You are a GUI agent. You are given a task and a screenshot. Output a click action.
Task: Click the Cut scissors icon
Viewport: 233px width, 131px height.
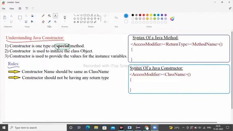[x=11, y=16]
